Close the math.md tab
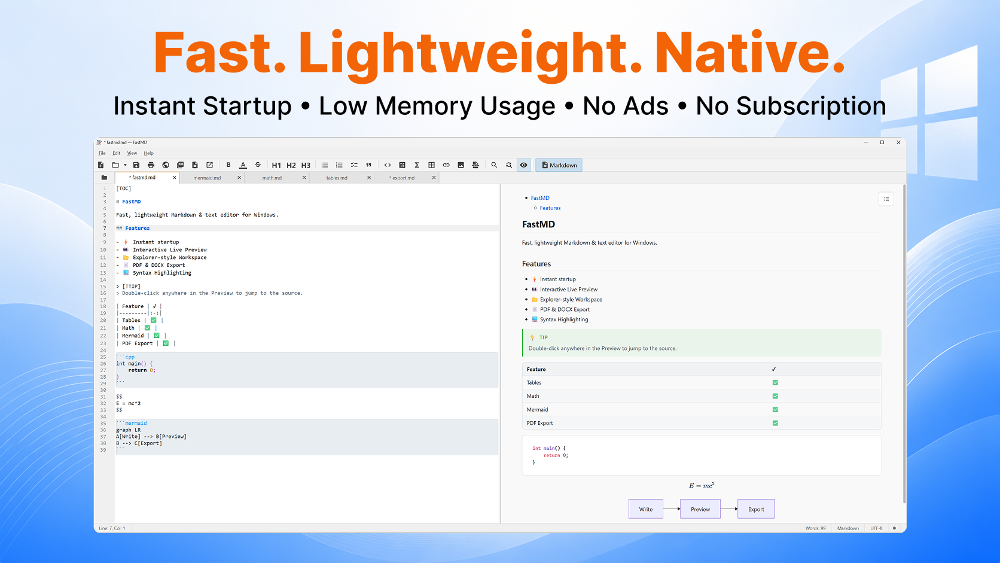The height and width of the screenshot is (563, 1000). pos(304,178)
